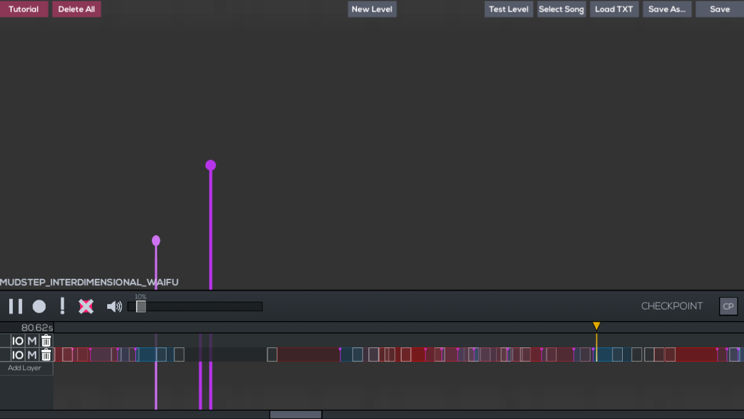
Task: Click the exclamation mark icon
Action: (x=62, y=306)
